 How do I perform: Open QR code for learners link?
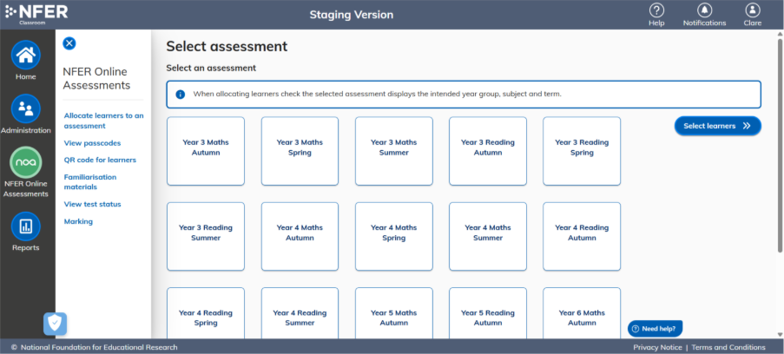coord(100,160)
